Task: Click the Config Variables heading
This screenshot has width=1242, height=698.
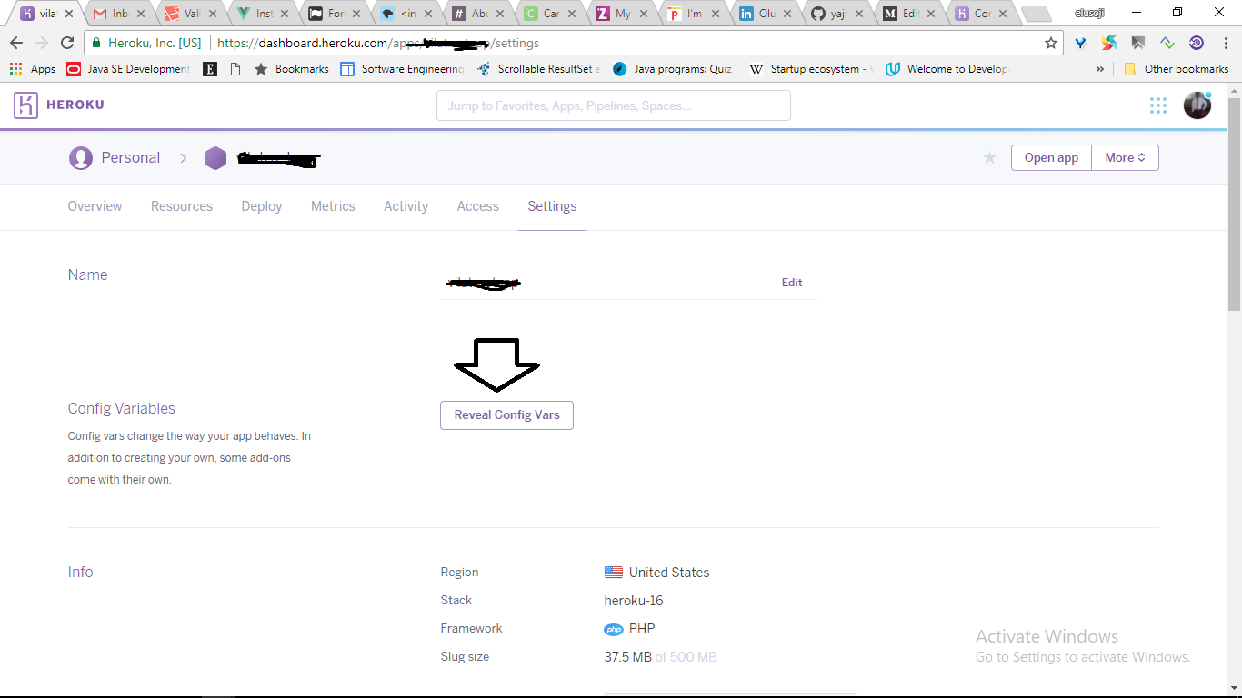Action: 122,409
